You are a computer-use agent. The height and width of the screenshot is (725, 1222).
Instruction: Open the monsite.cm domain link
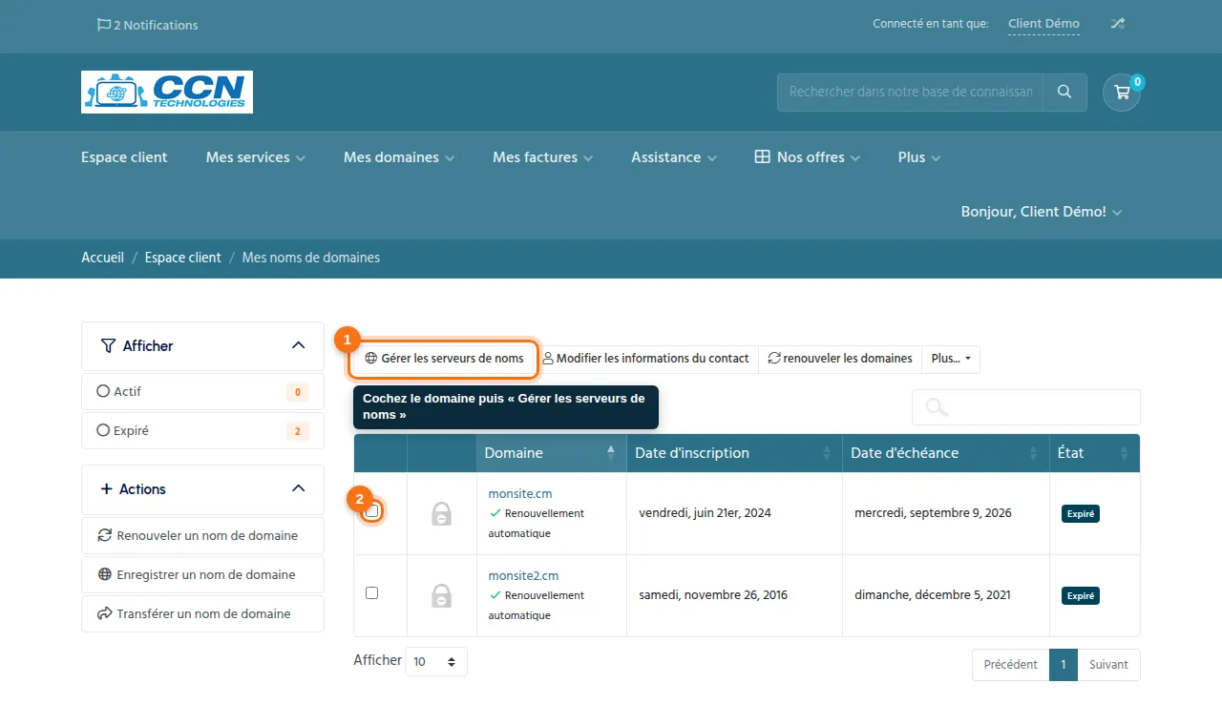[520, 493]
